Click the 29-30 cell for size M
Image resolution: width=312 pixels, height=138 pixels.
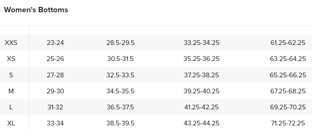(55, 91)
